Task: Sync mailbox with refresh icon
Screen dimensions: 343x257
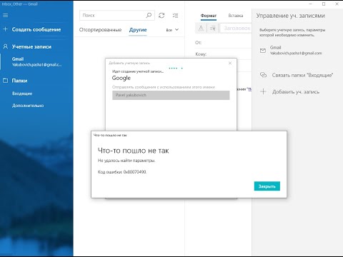Action: (x=161, y=16)
